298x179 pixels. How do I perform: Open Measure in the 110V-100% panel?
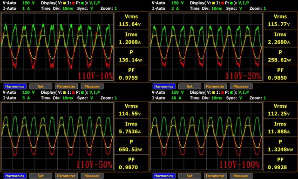(241, 176)
